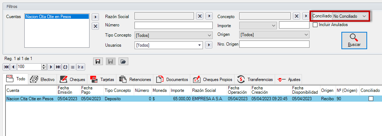Screen dimensions: 382x136
Task: Click the origin number 90 cell
Action: pyautogui.click(x=347, y=99)
